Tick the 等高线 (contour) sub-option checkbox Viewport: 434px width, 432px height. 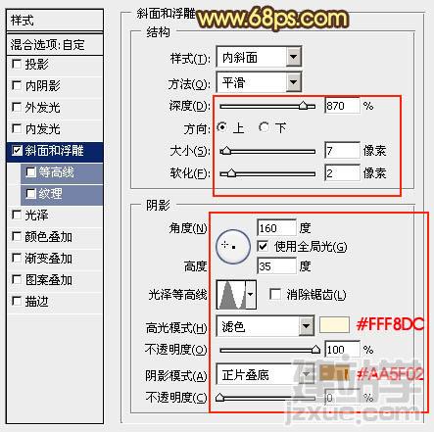click(x=30, y=172)
